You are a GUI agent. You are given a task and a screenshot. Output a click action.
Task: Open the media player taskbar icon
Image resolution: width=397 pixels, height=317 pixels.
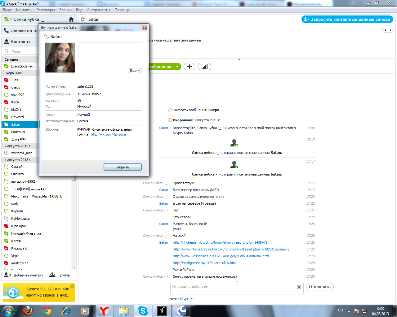click(85, 310)
